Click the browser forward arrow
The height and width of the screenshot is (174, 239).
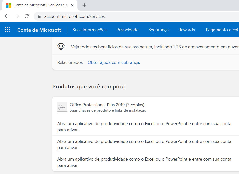coord(17,16)
